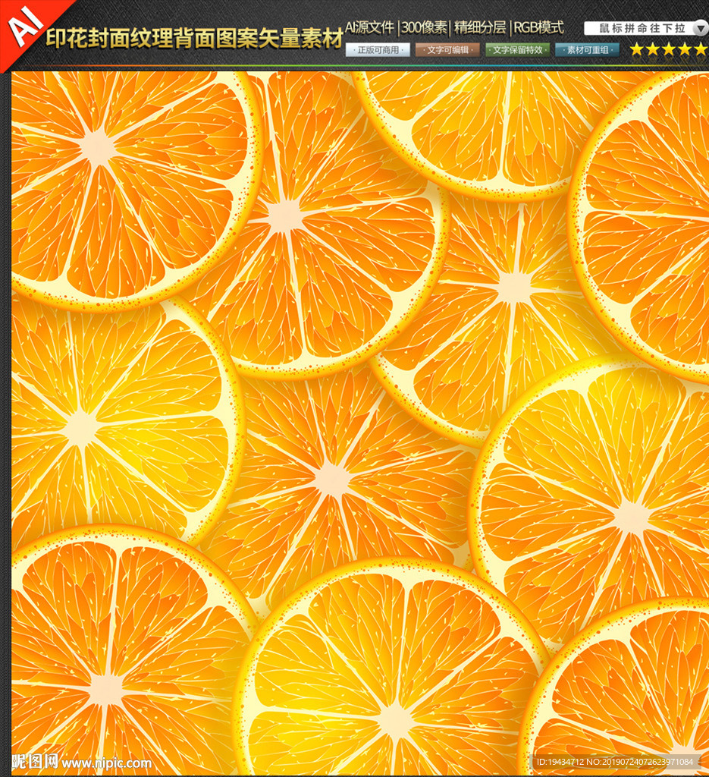Click the teal 素材可重组 badge
709x777 pixels.
(x=587, y=50)
